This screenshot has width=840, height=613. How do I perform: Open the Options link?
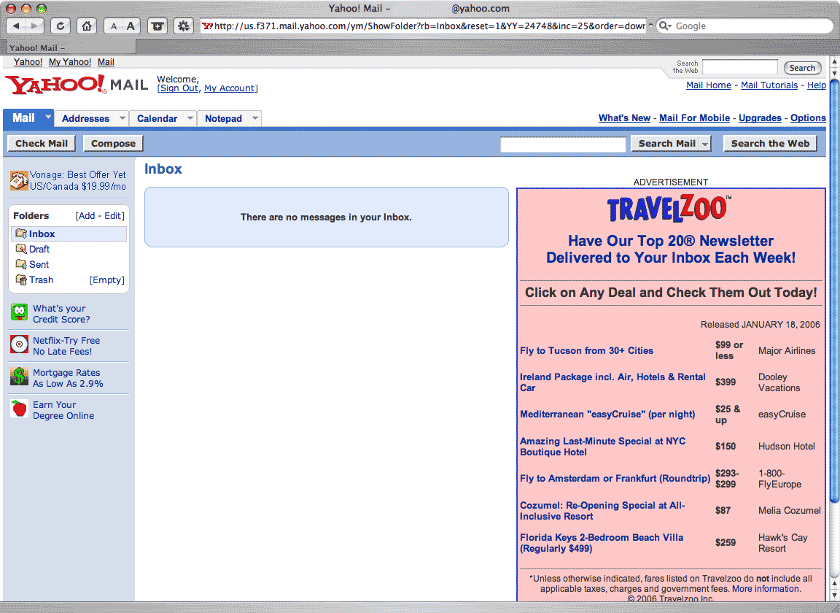tap(808, 118)
